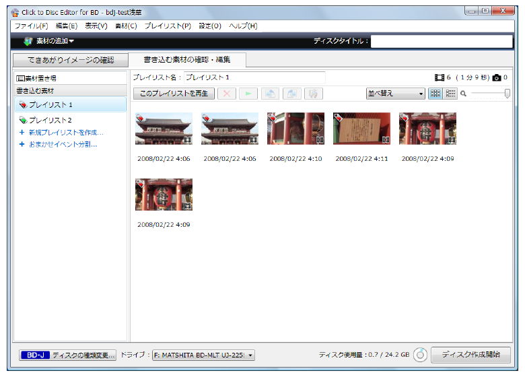This screenshot has height=377, width=525.
Task: Open the 素材の追加 dropdown
Action: point(49,41)
